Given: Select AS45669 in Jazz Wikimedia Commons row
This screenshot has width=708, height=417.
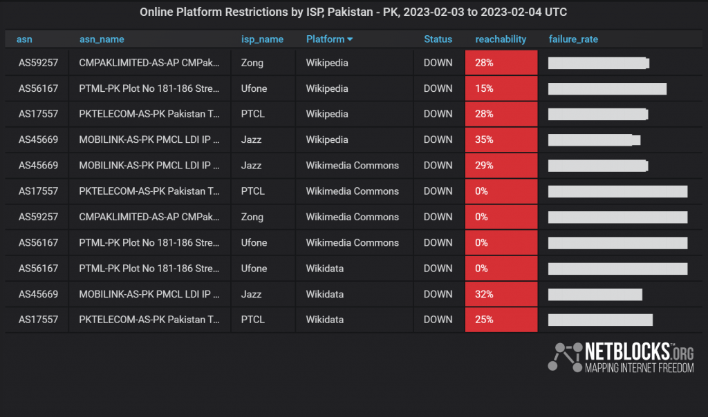Looking at the screenshot, I should [39, 166].
